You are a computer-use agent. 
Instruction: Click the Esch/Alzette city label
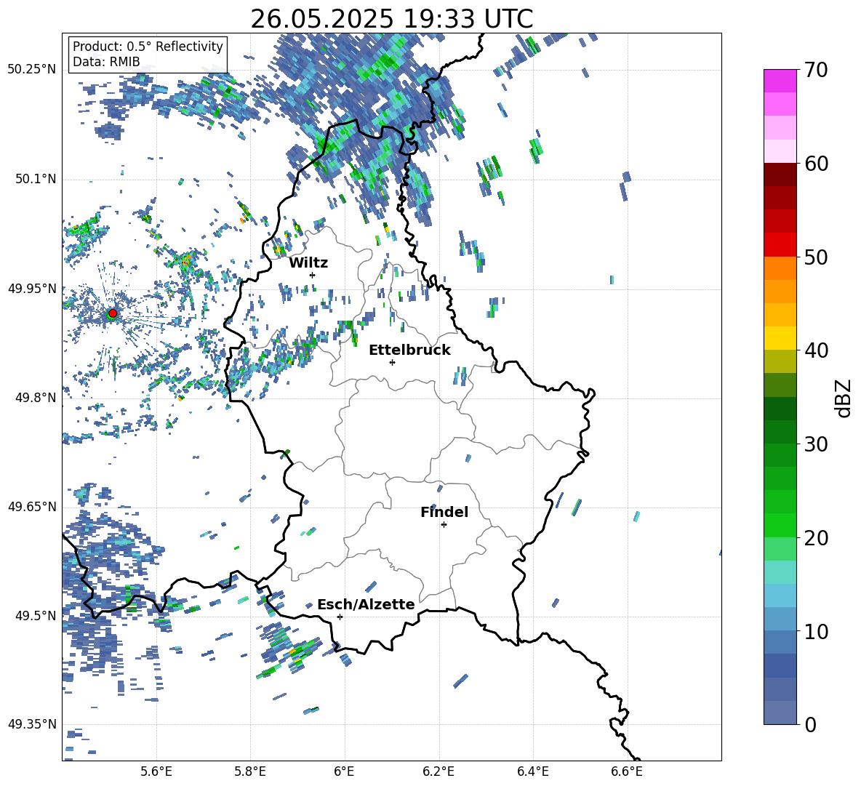pos(366,604)
